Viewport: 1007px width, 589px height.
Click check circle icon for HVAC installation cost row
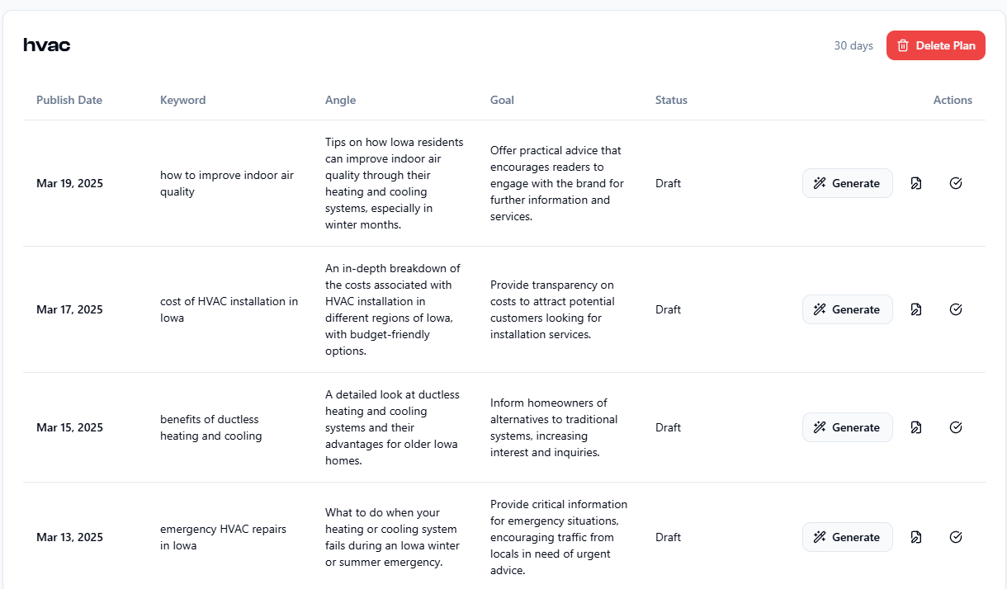tap(956, 309)
